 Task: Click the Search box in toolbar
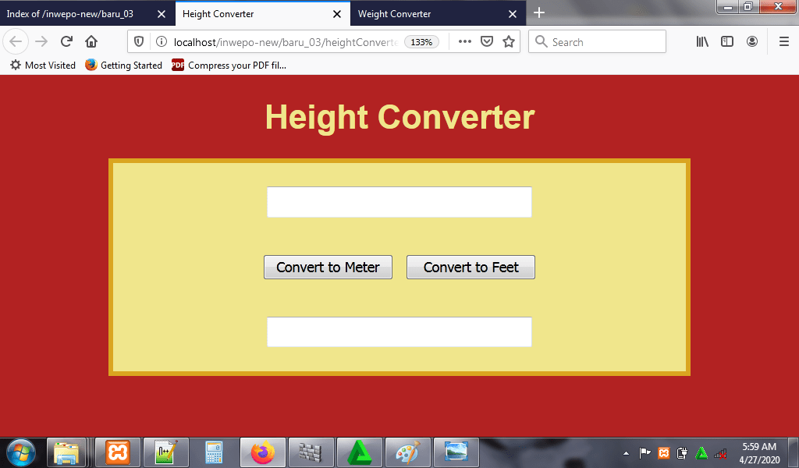click(x=597, y=42)
